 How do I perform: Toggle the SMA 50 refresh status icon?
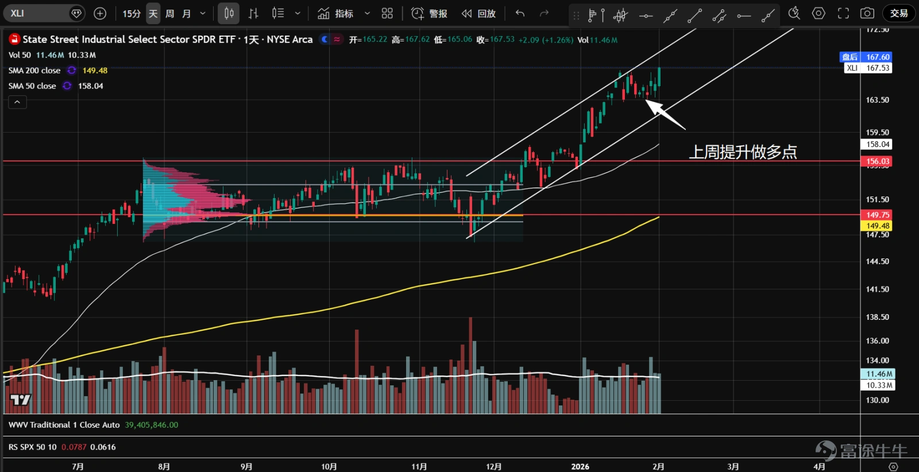click(x=67, y=86)
